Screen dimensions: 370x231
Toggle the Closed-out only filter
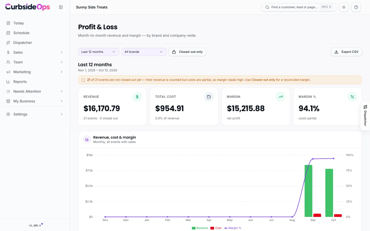[x=187, y=52]
